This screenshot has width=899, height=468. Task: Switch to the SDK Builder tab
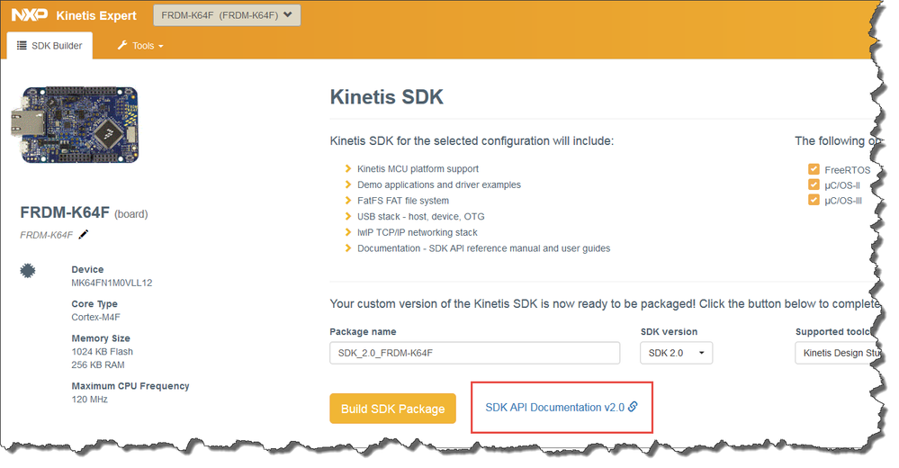(49, 45)
